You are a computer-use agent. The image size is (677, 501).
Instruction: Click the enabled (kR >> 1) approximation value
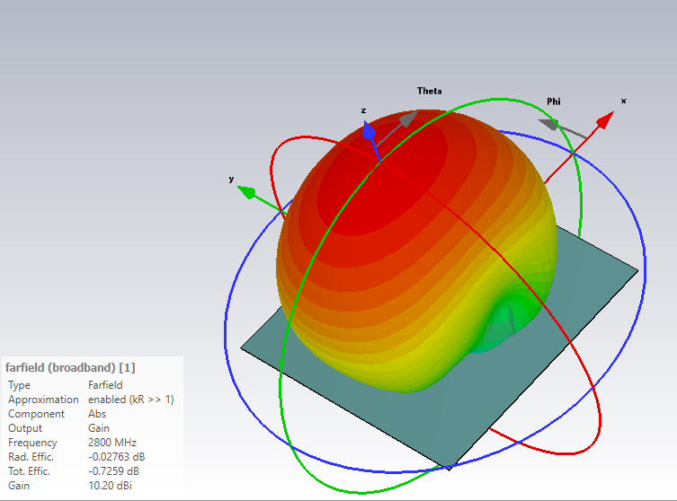(131, 400)
